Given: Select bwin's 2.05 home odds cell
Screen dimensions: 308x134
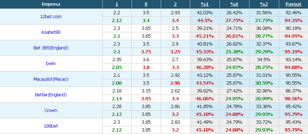Looking at the screenshot, I should tap(117, 68).
